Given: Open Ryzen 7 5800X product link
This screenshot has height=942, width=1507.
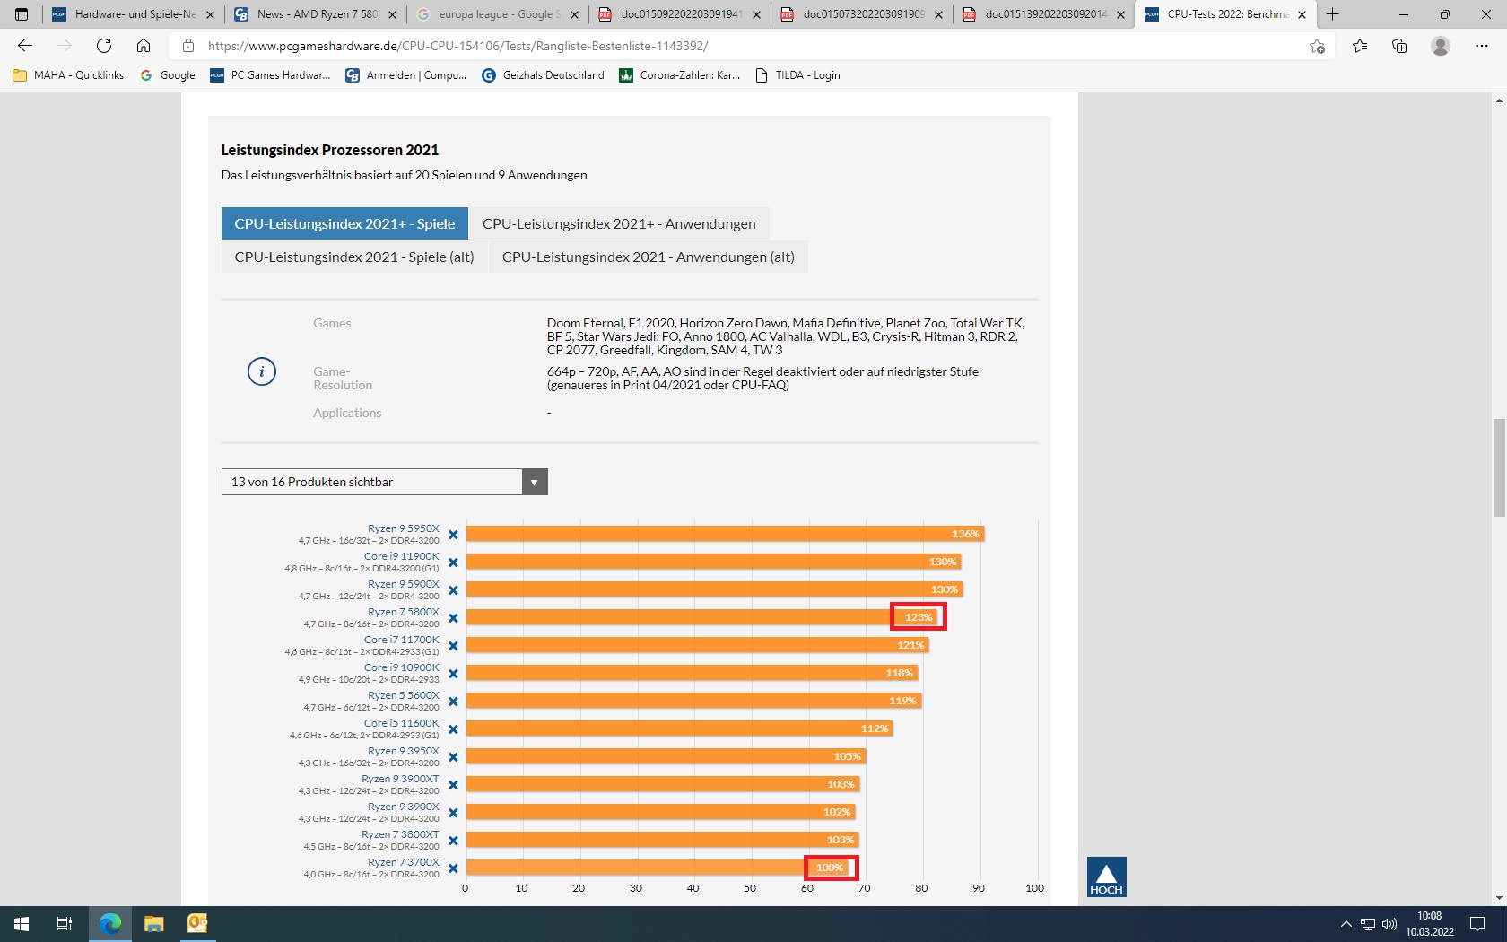Looking at the screenshot, I should click(404, 612).
